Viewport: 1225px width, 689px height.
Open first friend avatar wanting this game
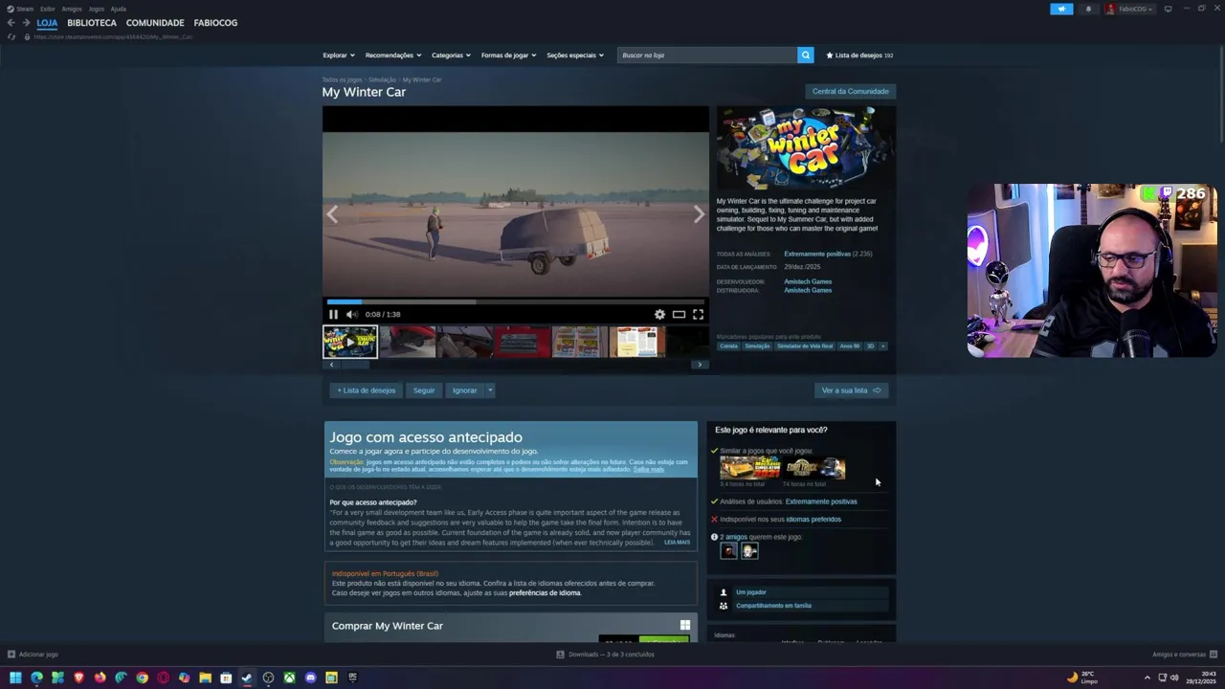click(729, 550)
